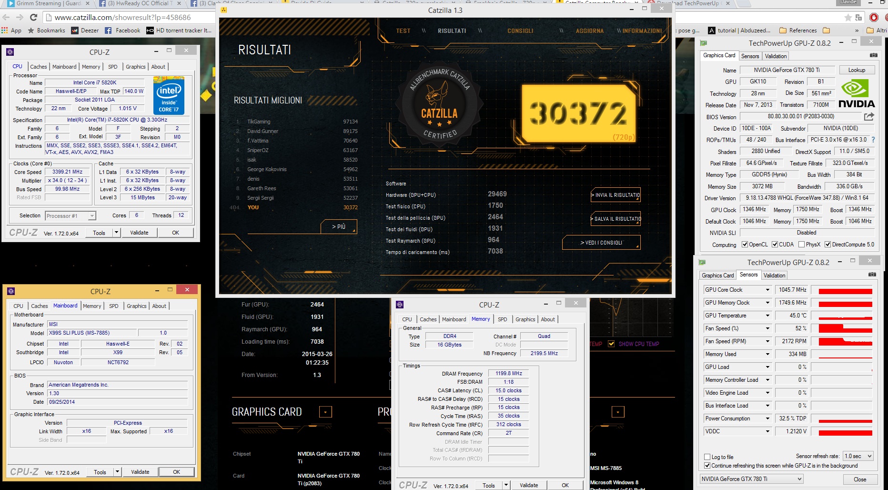Toggle Continue refreshing in background checkbox
Screen dimensions: 888x490
click(707, 466)
